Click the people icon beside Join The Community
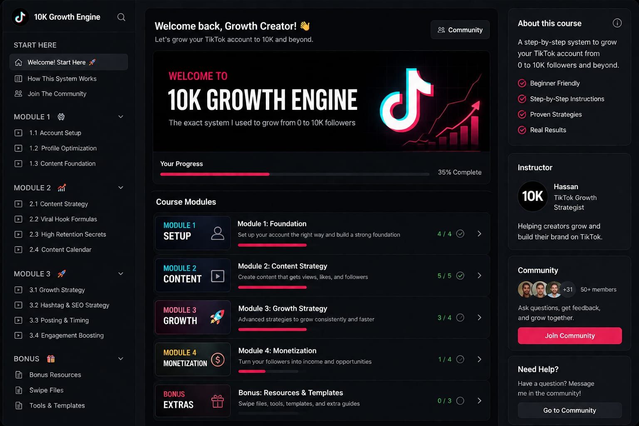The height and width of the screenshot is (426, 639). pyautogui.click(x=18, y=94)
